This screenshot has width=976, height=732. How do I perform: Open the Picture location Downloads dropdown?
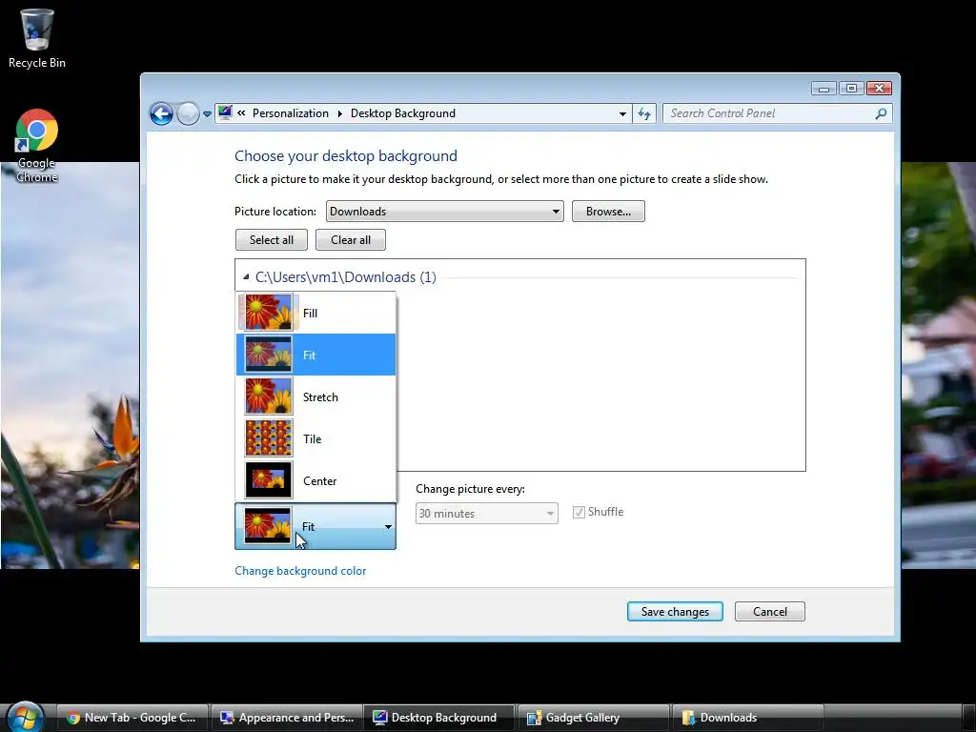444,211
